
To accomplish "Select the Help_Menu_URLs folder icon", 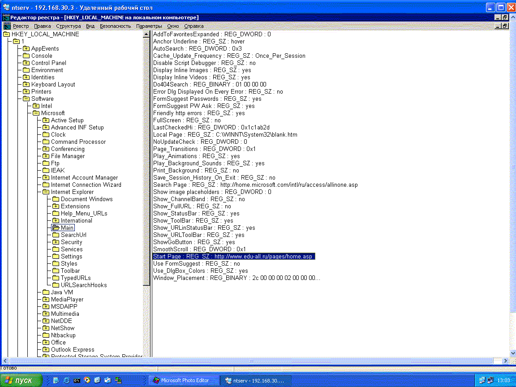I will tap(56, 214).
